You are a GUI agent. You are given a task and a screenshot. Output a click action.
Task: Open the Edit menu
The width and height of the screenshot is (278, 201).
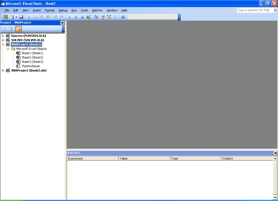click(16, 10)
